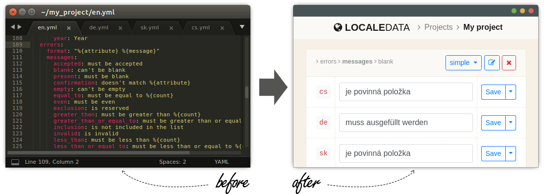544x194 pixels.
Task: Click red button in LocaleData window
Action: (531, 11)
